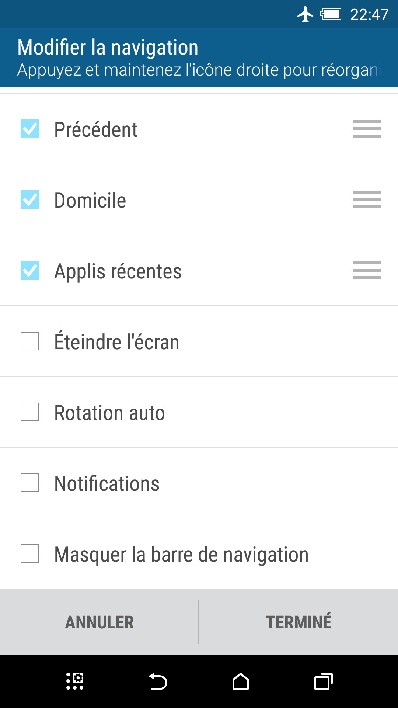The image size is (398, 708).
Task: Tap the reorder handle beside Domicile
Action: (x=367, y=199)
